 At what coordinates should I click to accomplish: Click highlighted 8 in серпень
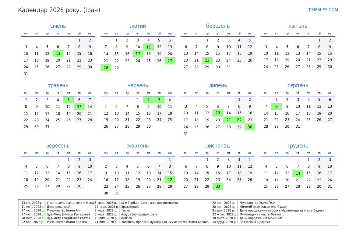277,107
